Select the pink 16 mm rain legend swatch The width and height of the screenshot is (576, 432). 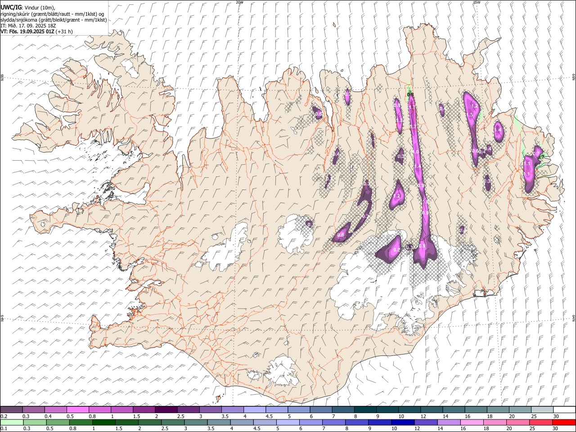click(x=472, y=422)
